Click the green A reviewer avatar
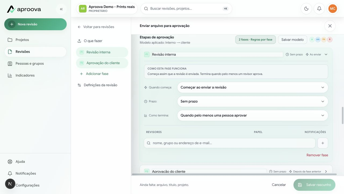Screen dimensions: 344x194 pos(312,40)
